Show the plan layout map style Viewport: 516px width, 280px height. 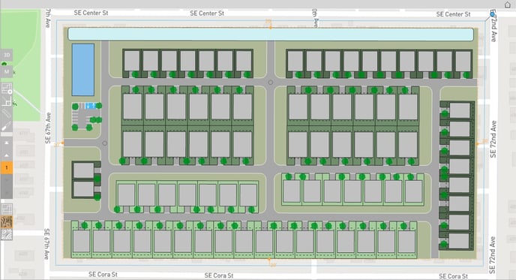pyautogui.click(x=7, y=209)
